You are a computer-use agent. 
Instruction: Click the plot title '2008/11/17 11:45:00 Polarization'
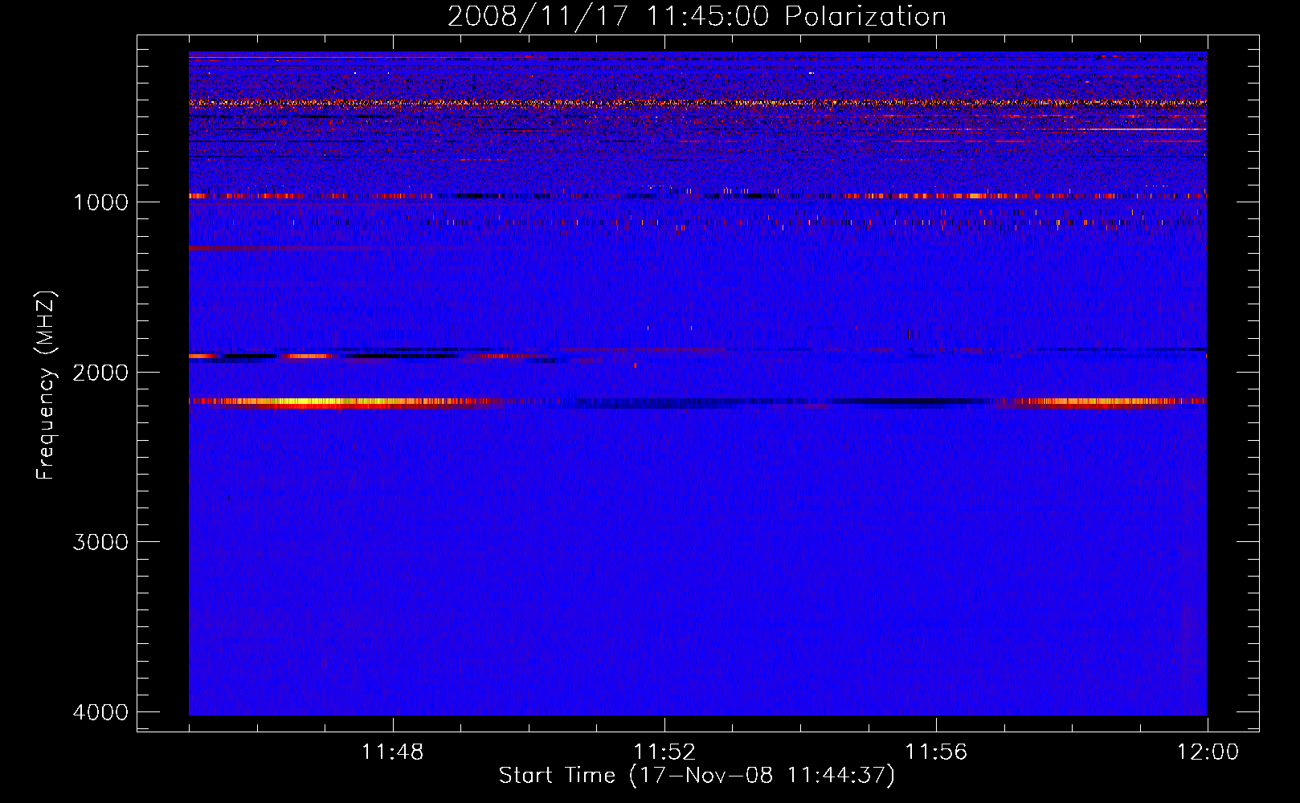pyautogui.click(x=697, y=16)
